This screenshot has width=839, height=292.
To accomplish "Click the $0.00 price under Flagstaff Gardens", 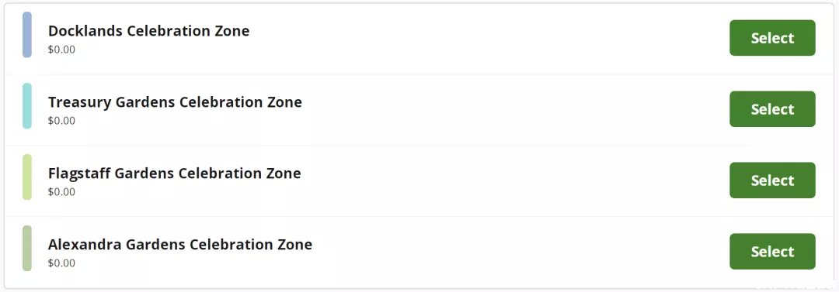I will (61, 191).
